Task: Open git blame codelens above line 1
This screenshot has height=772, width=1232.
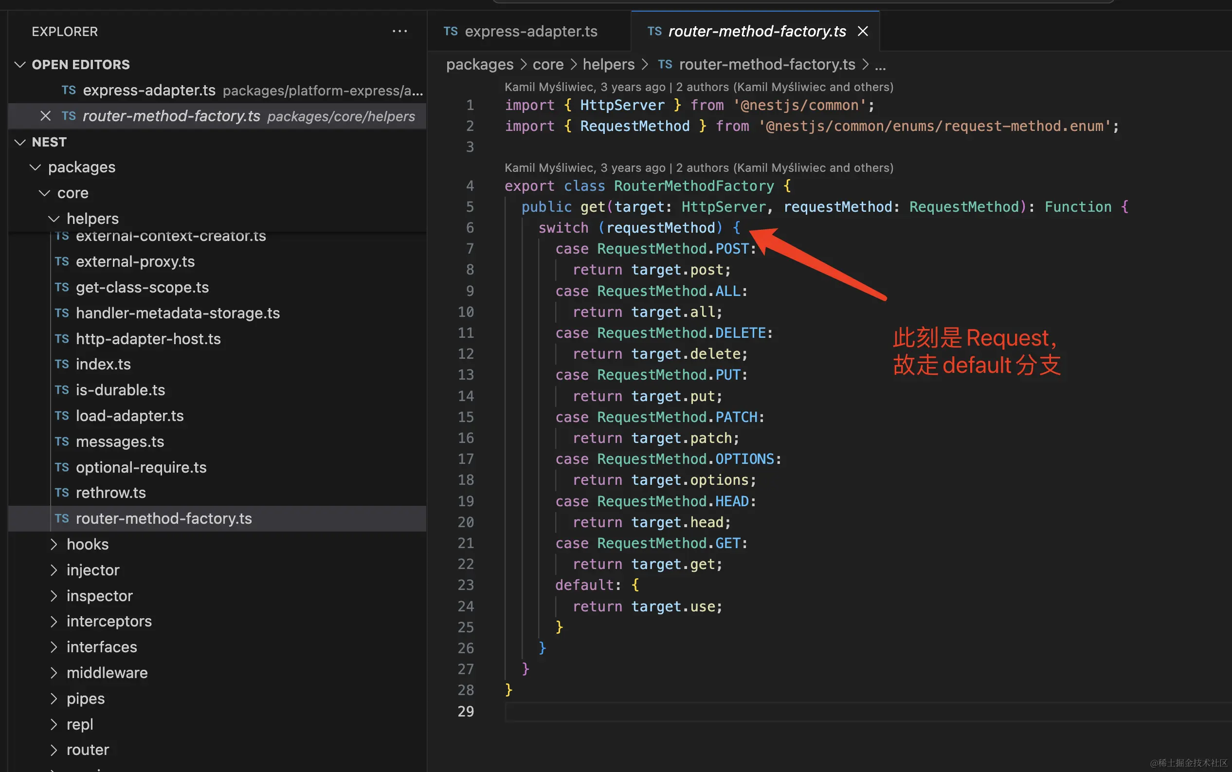Action: [699, 87]
